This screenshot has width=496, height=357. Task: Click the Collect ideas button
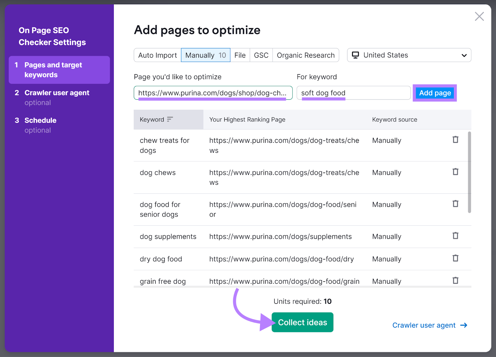[302, 322]
